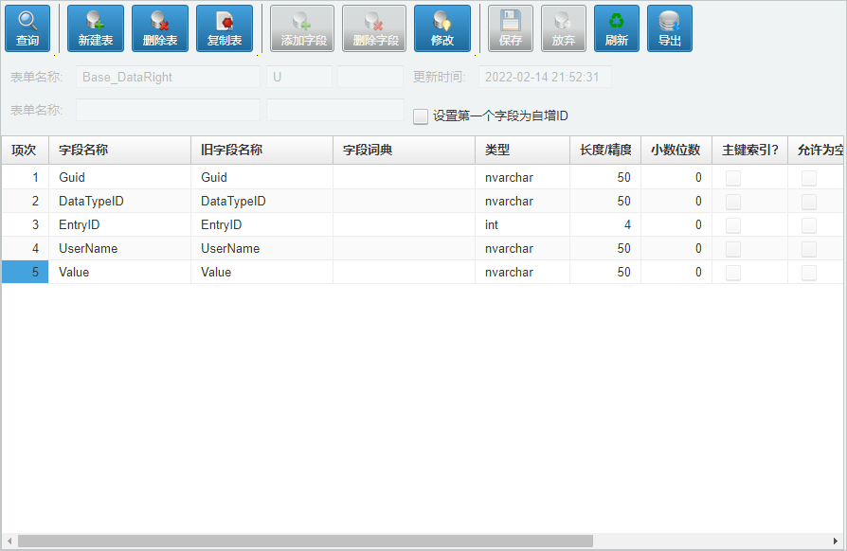Copy the table using 复制表
The height and width of the screenshot is (551, 847).
point(225,28)
